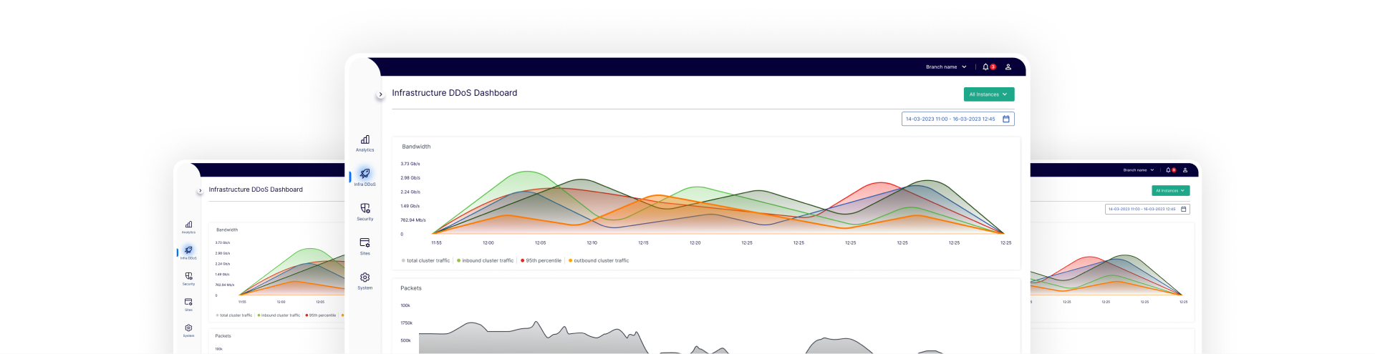Click the notification bell in the right dashboard header
The width and height of the screenshot is (1375, 354).
click(x=1168, y=170)
